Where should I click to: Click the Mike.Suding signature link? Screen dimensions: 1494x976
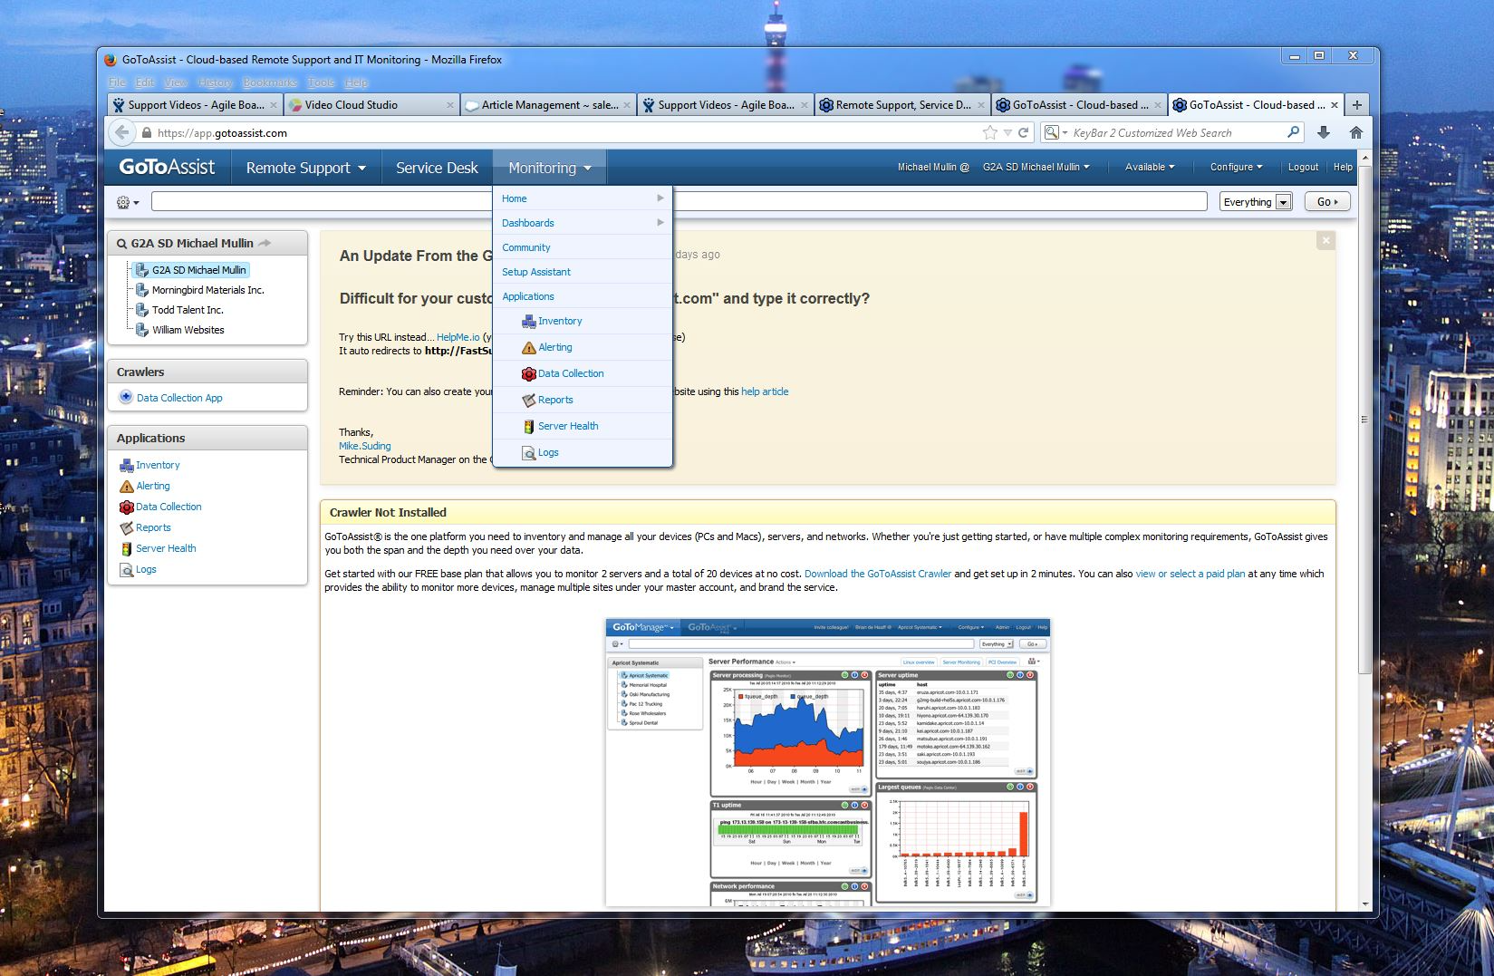(x=365, y=446)
